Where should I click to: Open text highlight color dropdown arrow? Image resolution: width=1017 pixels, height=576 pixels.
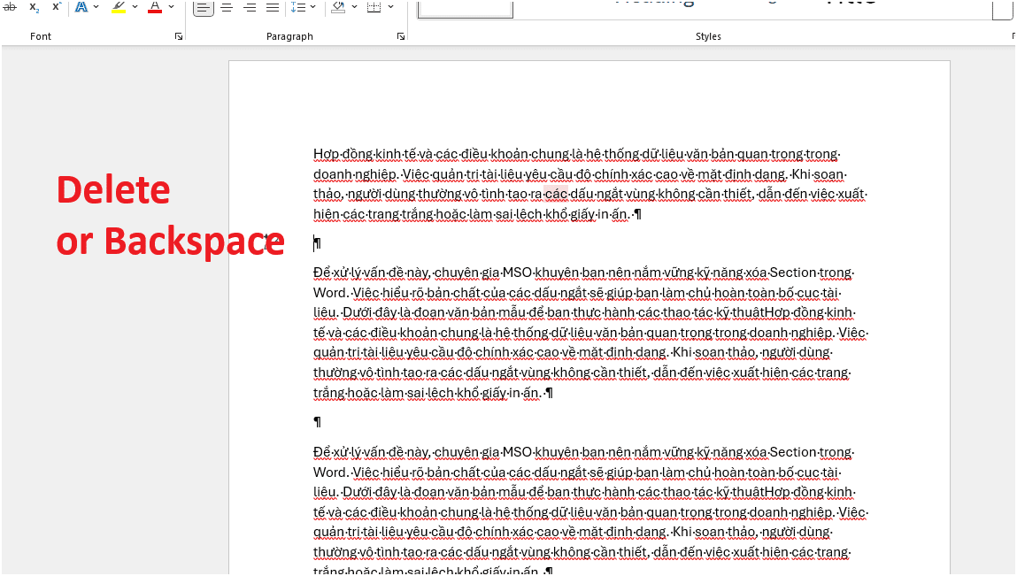(135, 7)
